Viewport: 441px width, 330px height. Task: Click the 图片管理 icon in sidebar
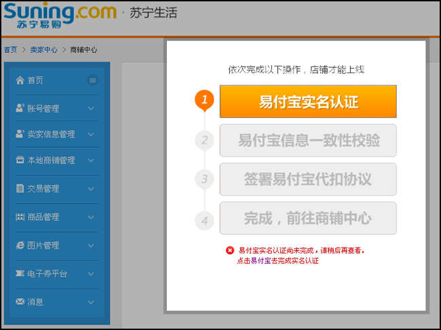point(20,245)
